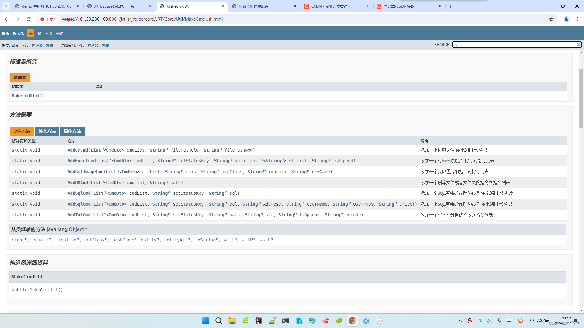
Task: Click into the SEARCH input field
Action: click(517, 45)
